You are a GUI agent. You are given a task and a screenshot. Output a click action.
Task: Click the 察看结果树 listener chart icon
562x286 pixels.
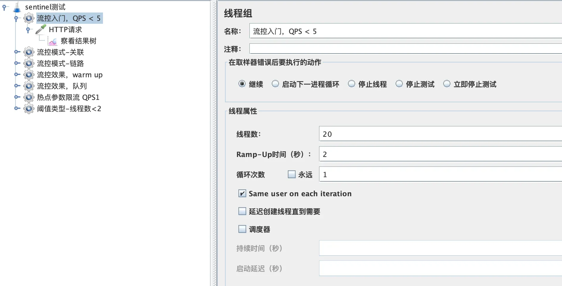(x=53, y=41)
